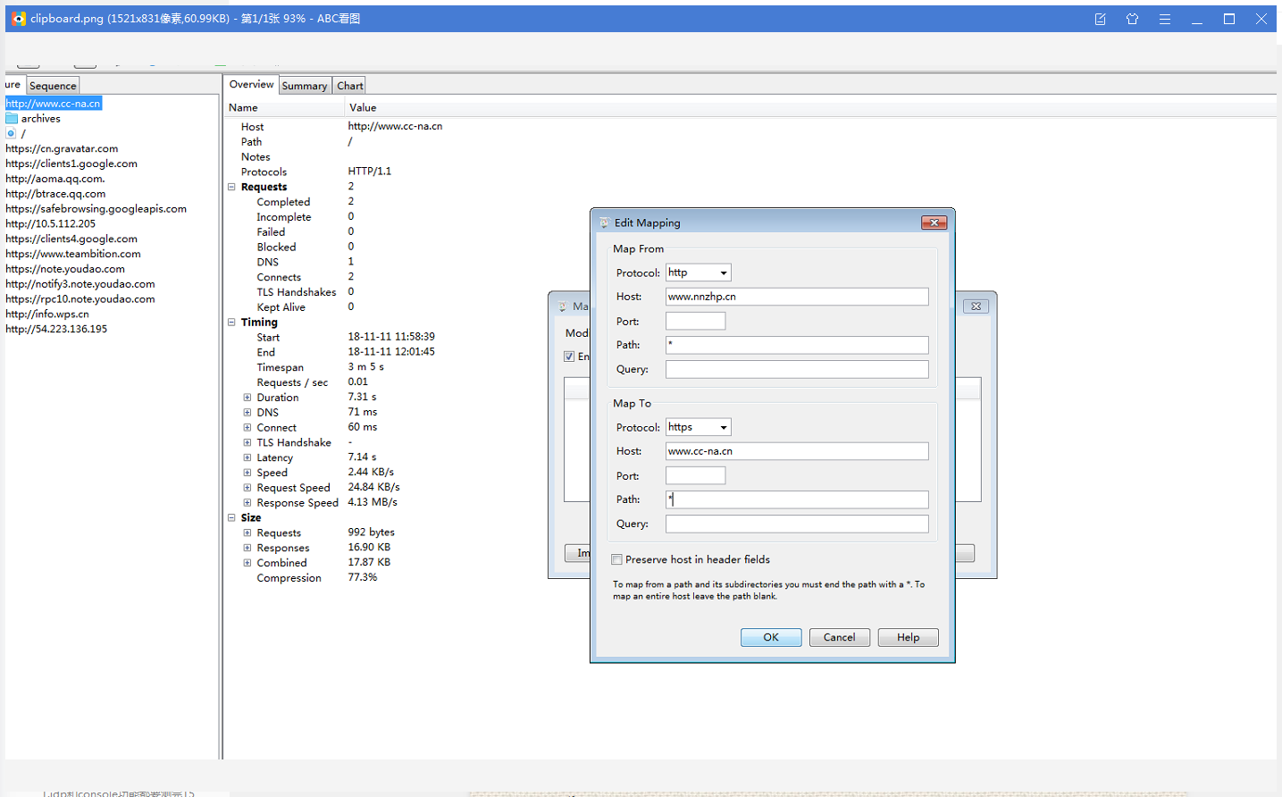Expand the Latency row
The height and width of the screenshot is (797, 1282).
pyautogui.click(x=247, y=457)
